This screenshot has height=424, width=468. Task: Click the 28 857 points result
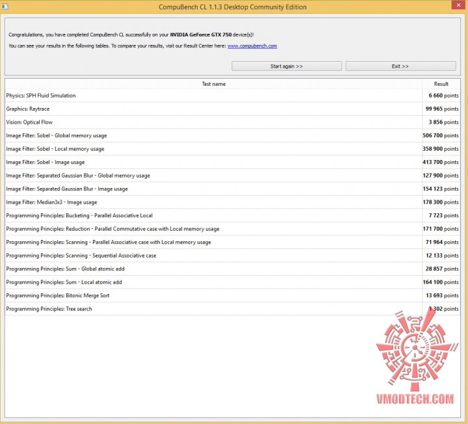click(442, 269)
